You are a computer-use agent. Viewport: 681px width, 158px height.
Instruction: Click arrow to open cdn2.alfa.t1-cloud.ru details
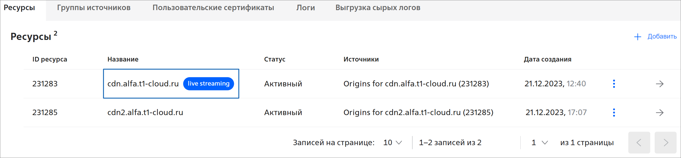660,112
